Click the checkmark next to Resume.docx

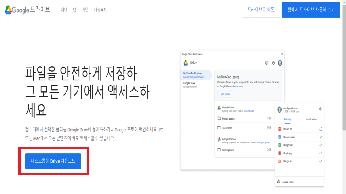pyautogui.click(x=321, y=137)
